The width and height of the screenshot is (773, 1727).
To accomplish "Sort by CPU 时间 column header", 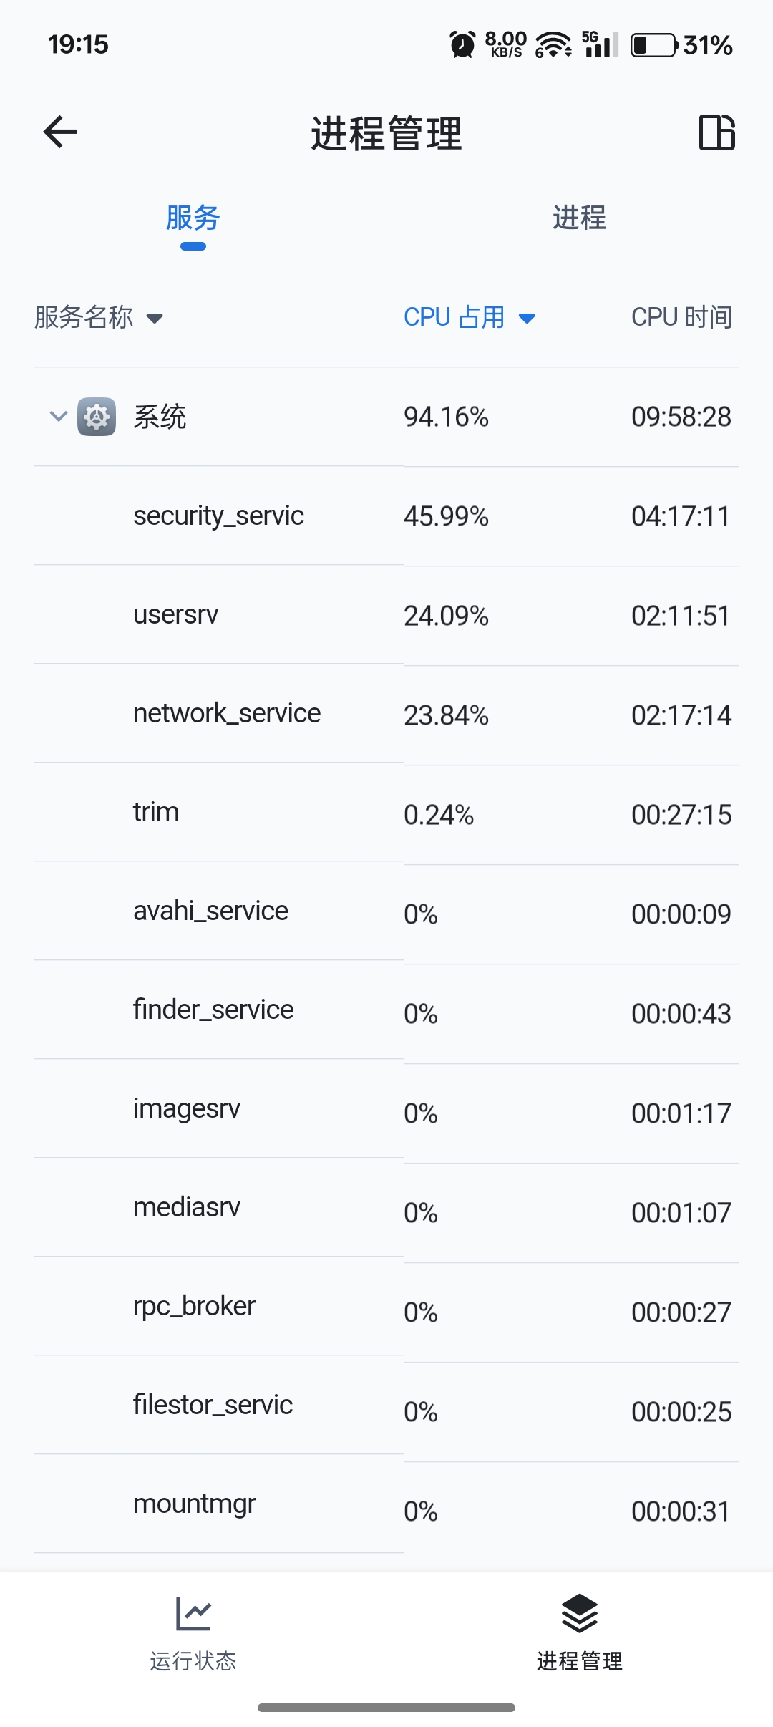I will tap(681, 317).
